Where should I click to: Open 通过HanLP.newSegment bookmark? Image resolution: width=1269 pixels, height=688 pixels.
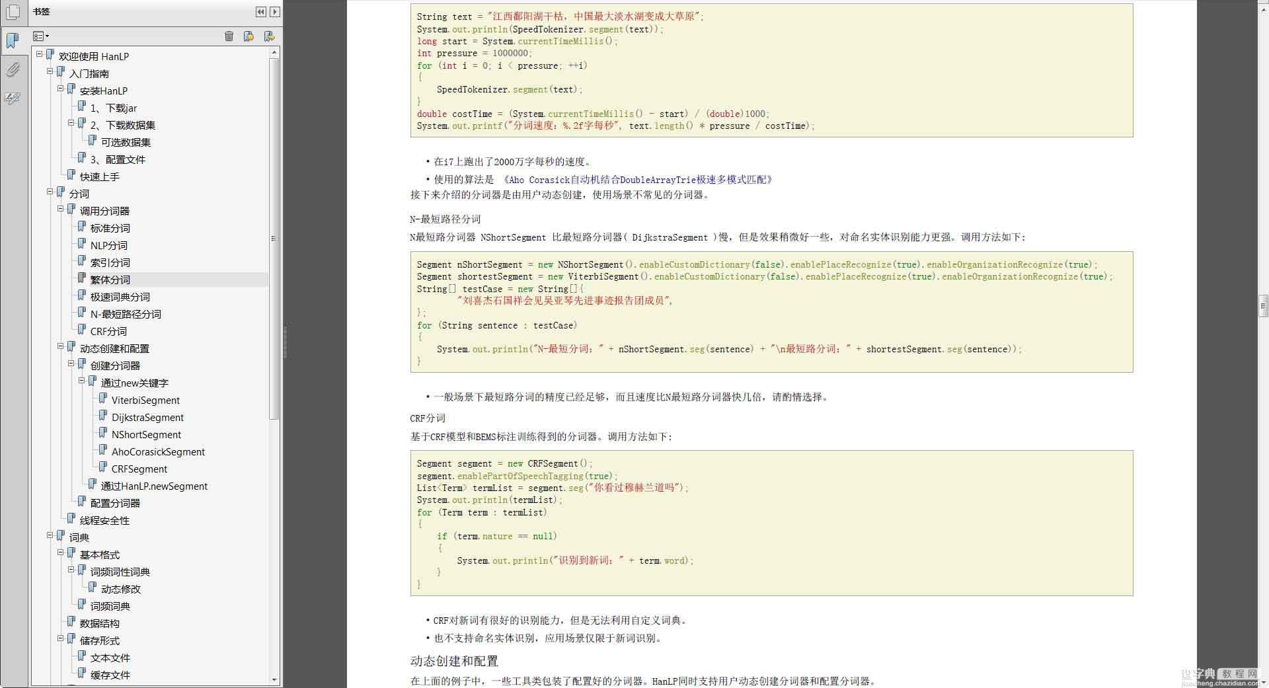tap(154, 486)
